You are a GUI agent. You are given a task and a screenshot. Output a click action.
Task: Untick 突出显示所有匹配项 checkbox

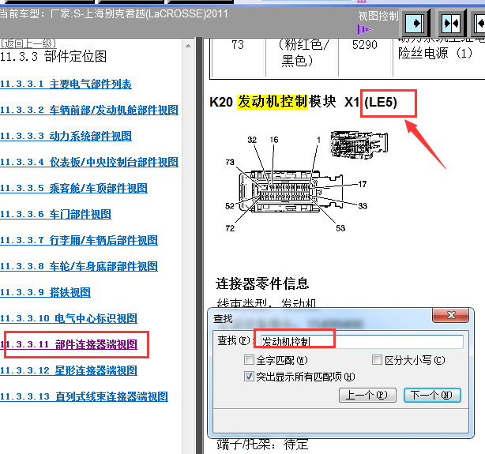click(x=249, y=377)
